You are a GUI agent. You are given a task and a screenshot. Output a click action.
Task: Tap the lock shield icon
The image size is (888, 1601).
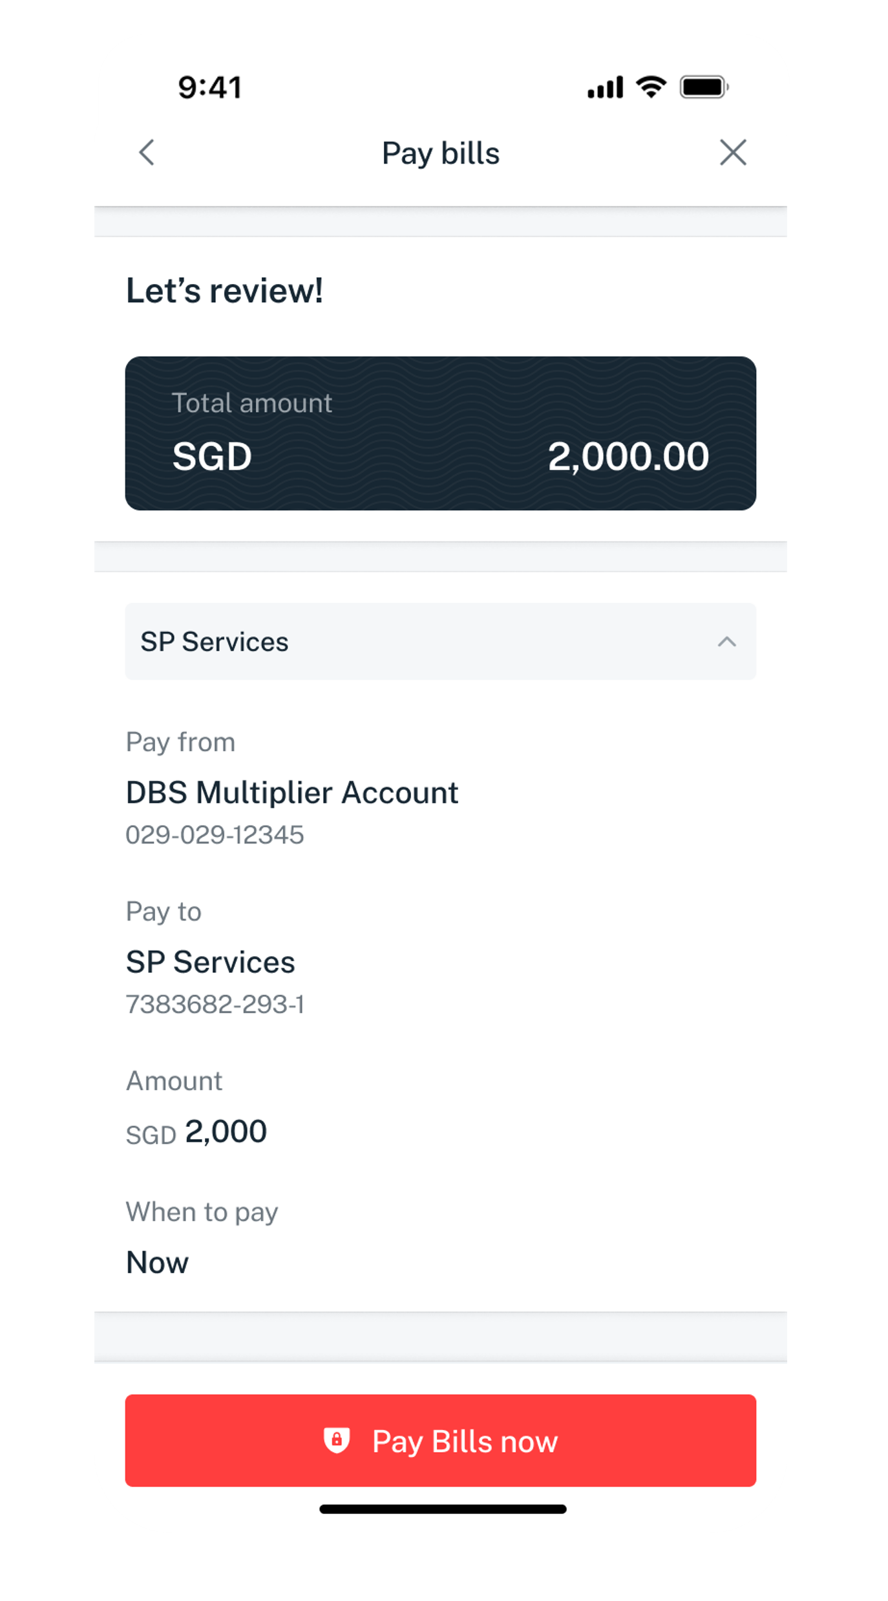[x=337, y=1440]
